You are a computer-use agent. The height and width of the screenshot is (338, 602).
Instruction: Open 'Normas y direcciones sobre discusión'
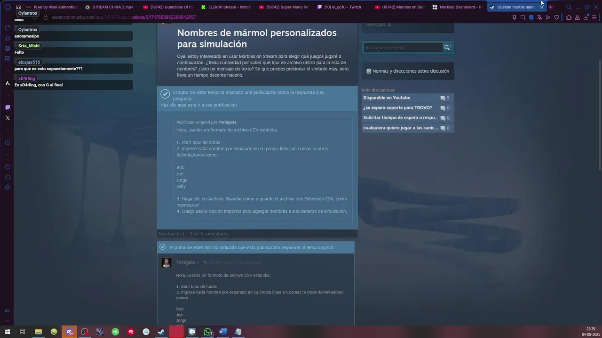coord(408,71)
